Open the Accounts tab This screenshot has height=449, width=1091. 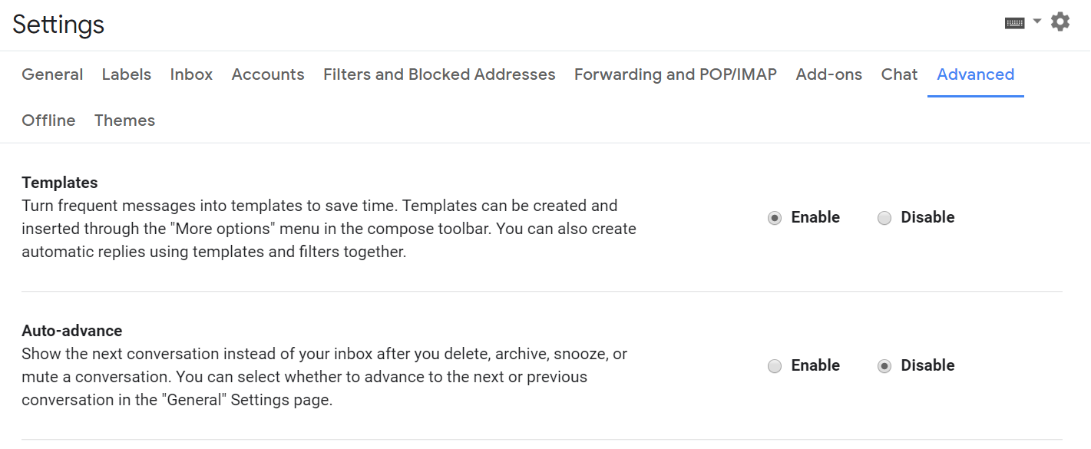[x=268, y=74]
